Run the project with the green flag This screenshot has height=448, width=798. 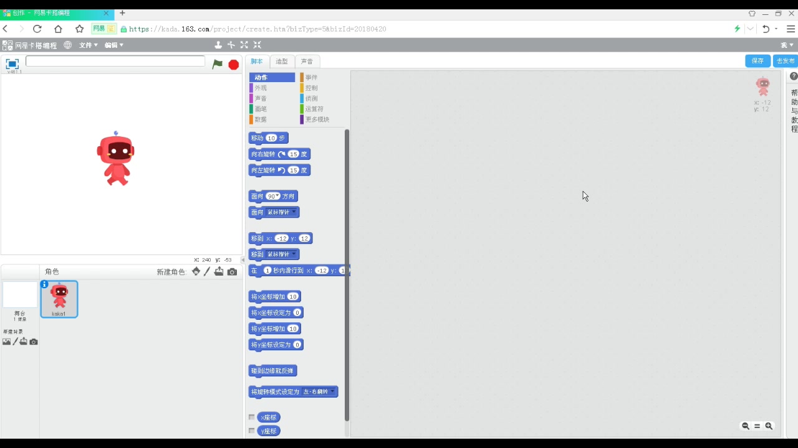pos(217,64)
